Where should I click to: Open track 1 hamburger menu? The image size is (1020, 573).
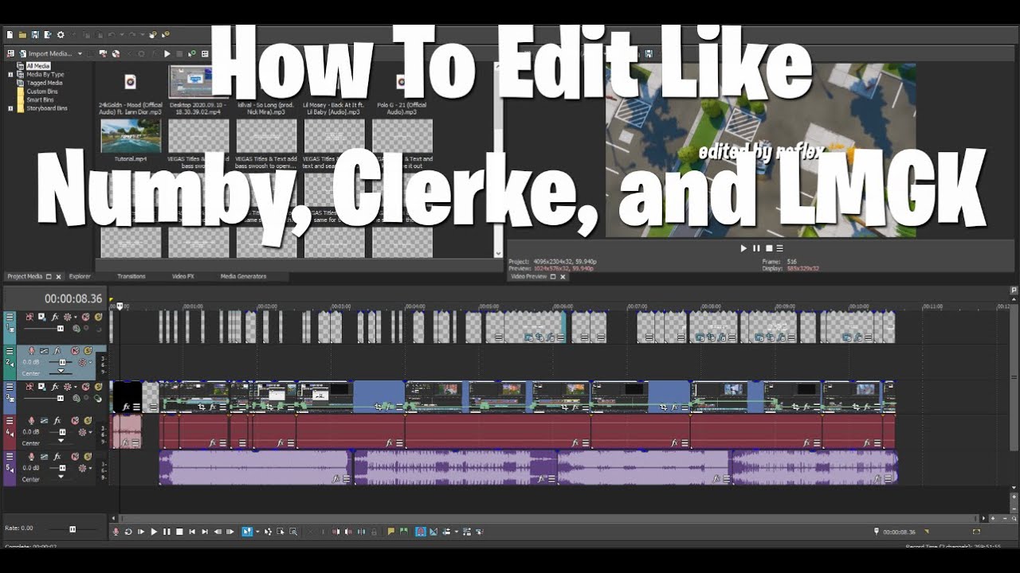click(x=10, y=316)
